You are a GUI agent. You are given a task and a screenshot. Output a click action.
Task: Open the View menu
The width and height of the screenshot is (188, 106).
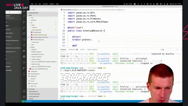32,4
